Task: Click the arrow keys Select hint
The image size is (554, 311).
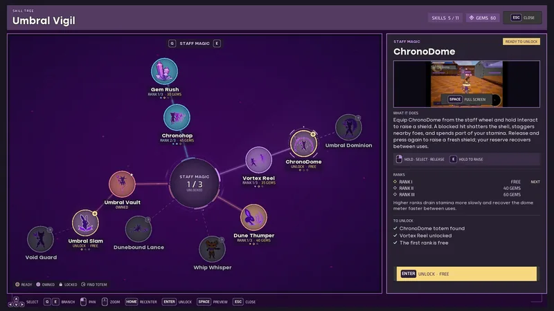Action: pos(23,302)
